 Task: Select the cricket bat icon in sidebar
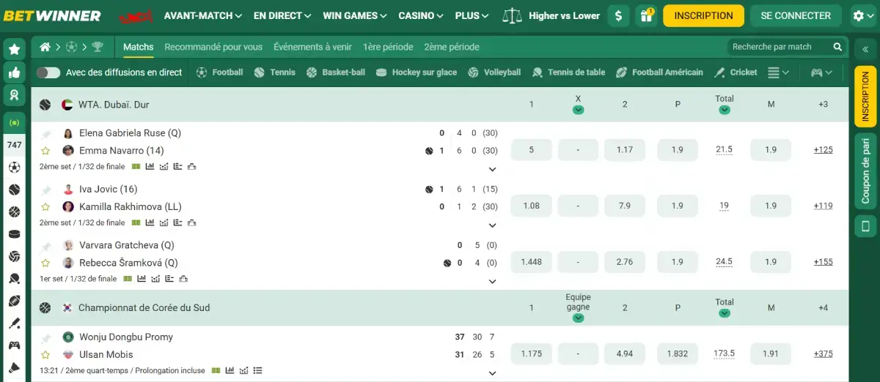point(14,323)
